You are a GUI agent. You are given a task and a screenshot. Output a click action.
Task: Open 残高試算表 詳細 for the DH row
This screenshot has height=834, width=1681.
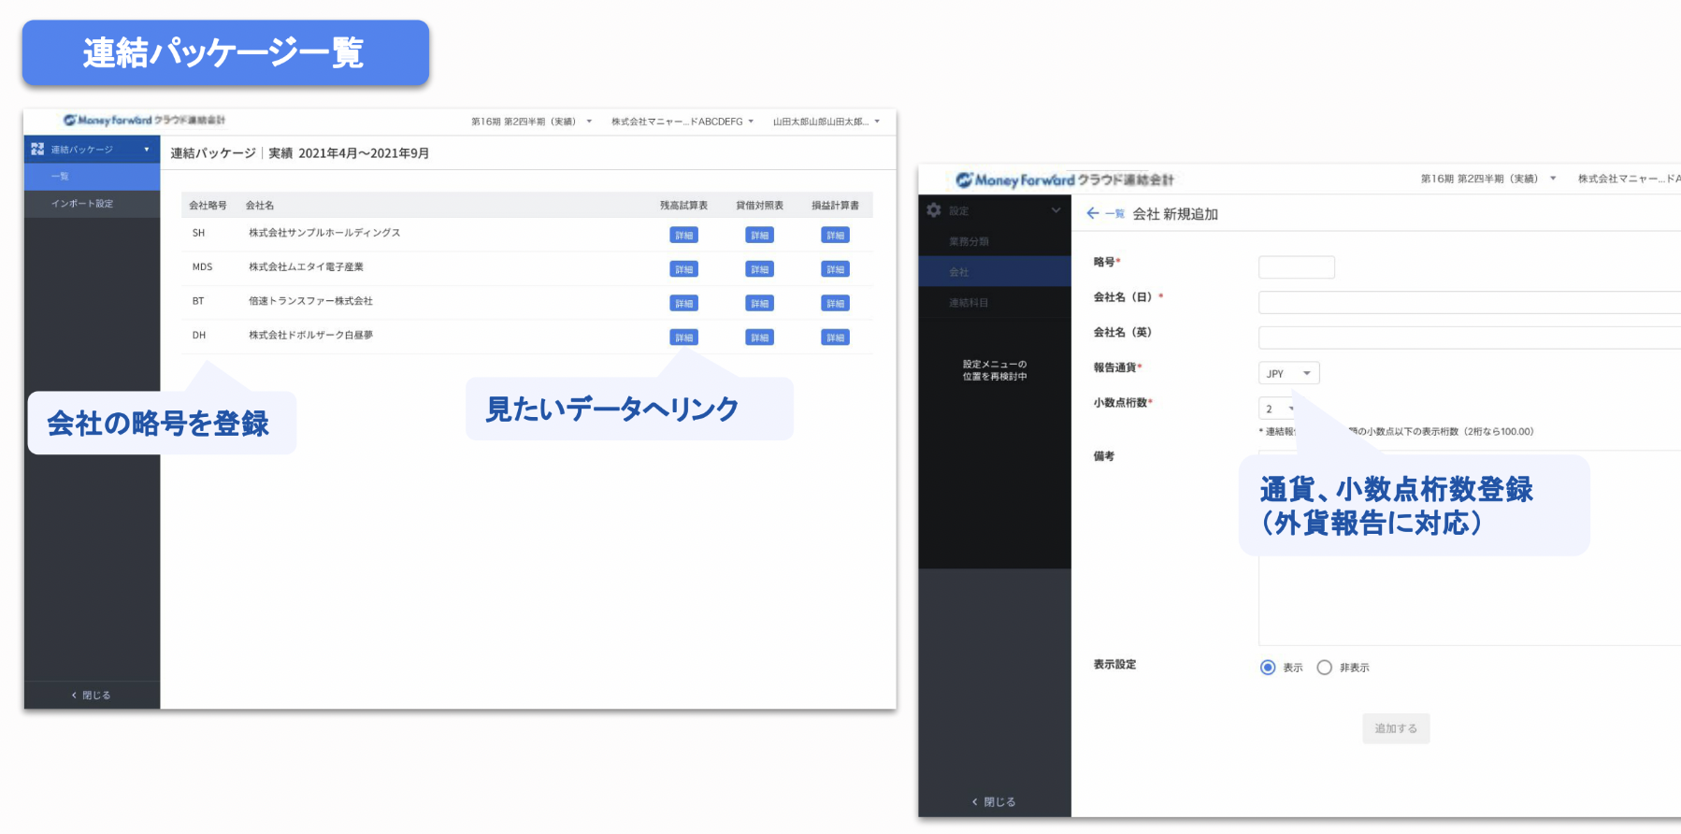684,338
